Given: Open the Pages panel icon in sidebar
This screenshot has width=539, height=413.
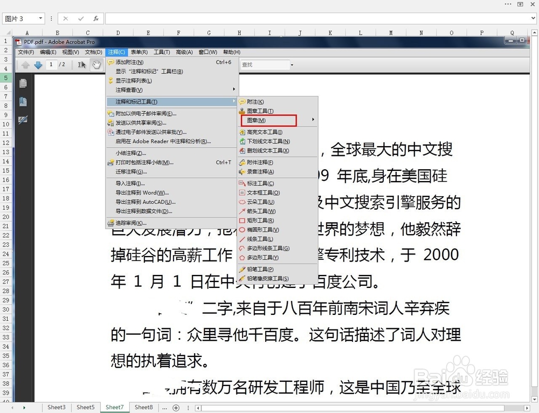Looking at the screenshot, I should [23, 83].
